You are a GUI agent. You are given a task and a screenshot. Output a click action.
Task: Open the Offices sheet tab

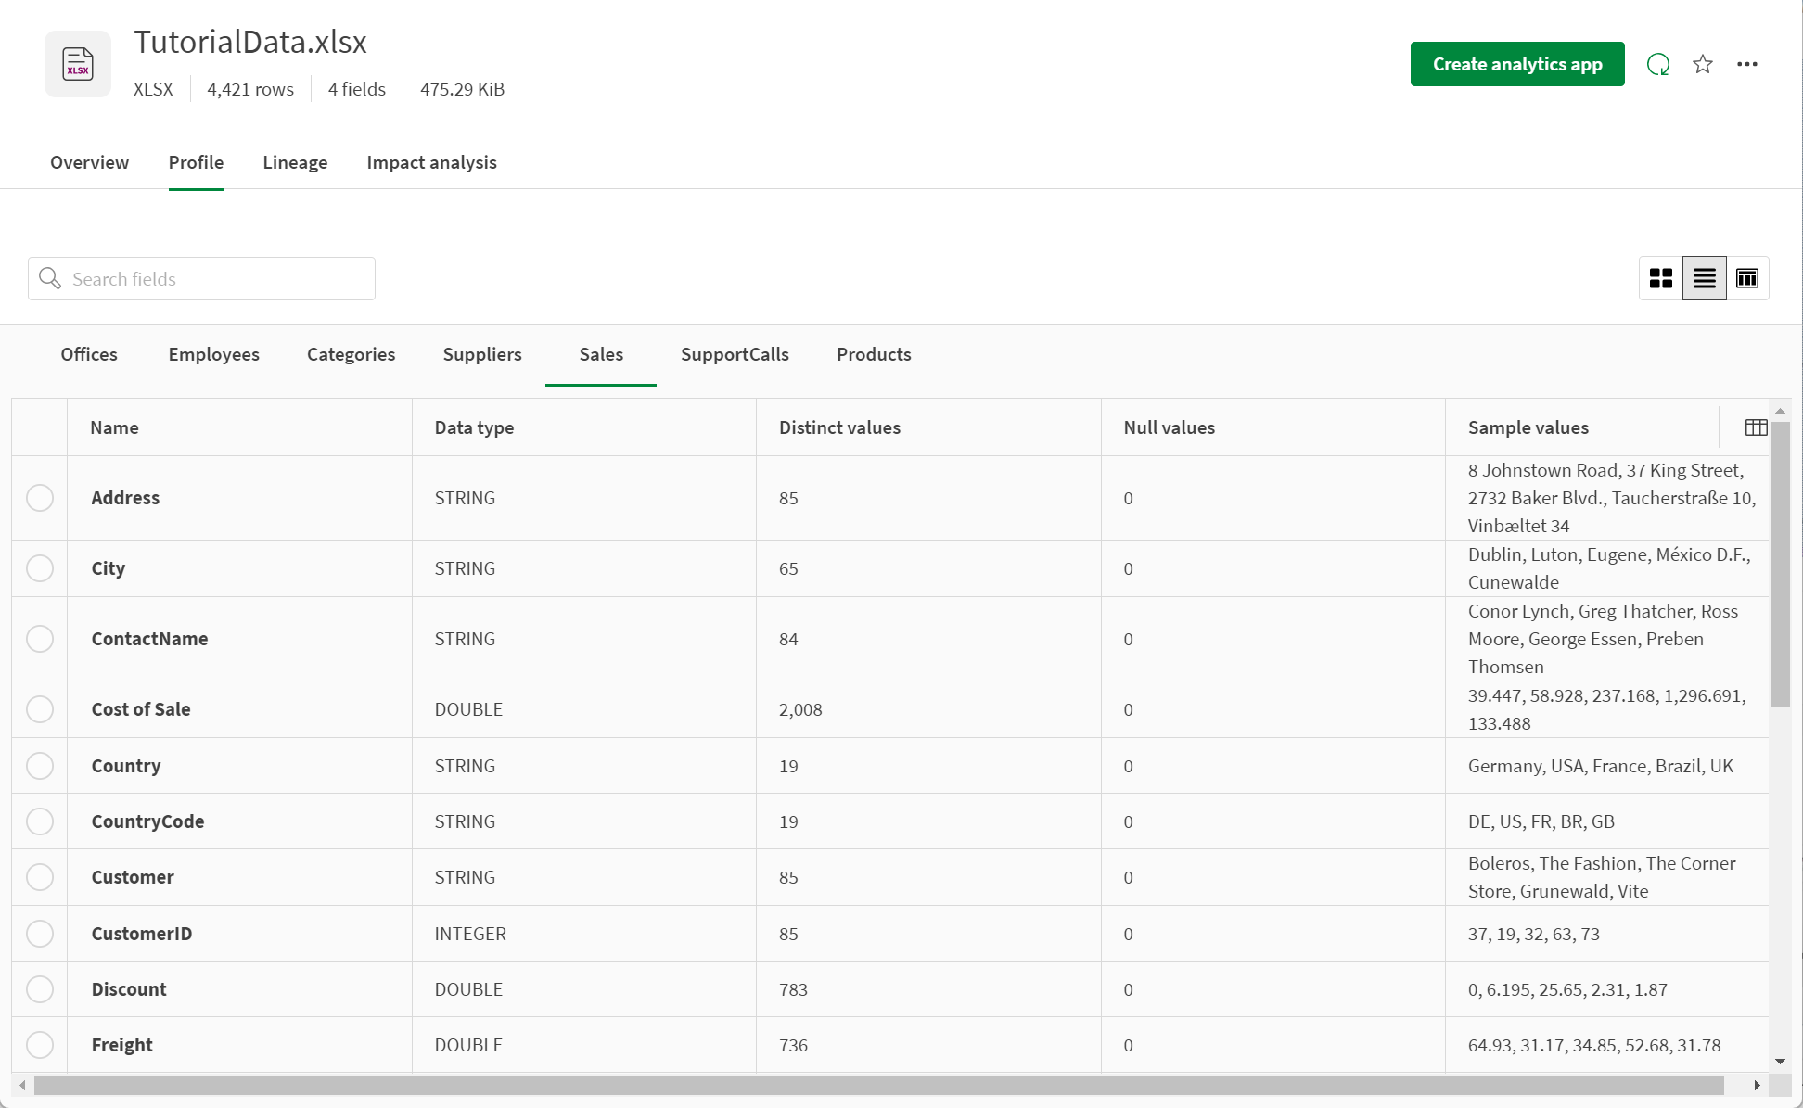89,354
